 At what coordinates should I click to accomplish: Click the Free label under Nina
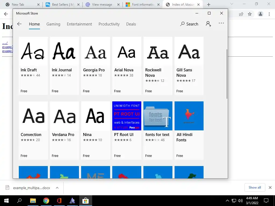(x=86, y=156)
